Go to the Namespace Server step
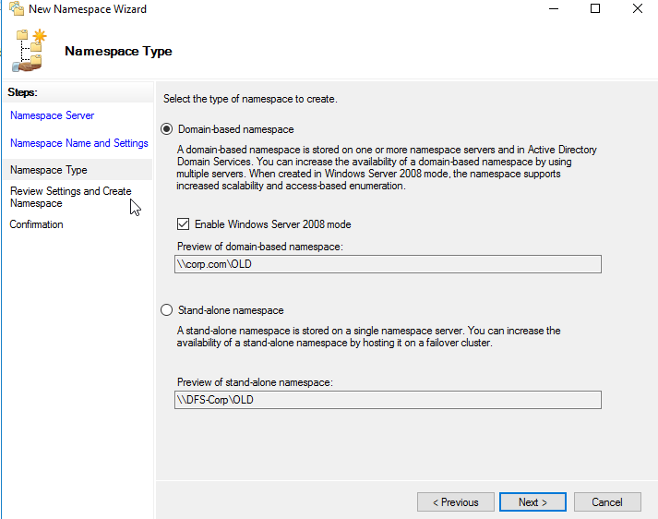Viewport: 658px width, 519px height. [x=52, y=115]
